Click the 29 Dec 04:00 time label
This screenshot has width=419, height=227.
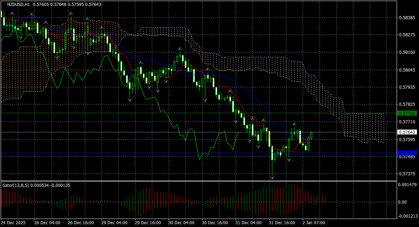tap(115, 223)
